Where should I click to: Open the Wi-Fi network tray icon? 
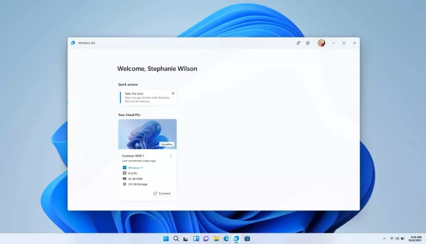tap(392, 239)
